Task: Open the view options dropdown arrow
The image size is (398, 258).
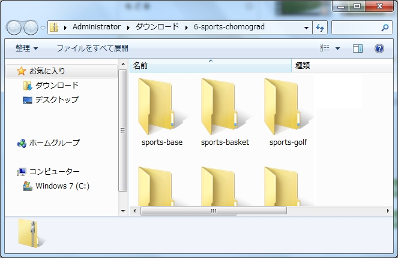Action: [337, 48]
